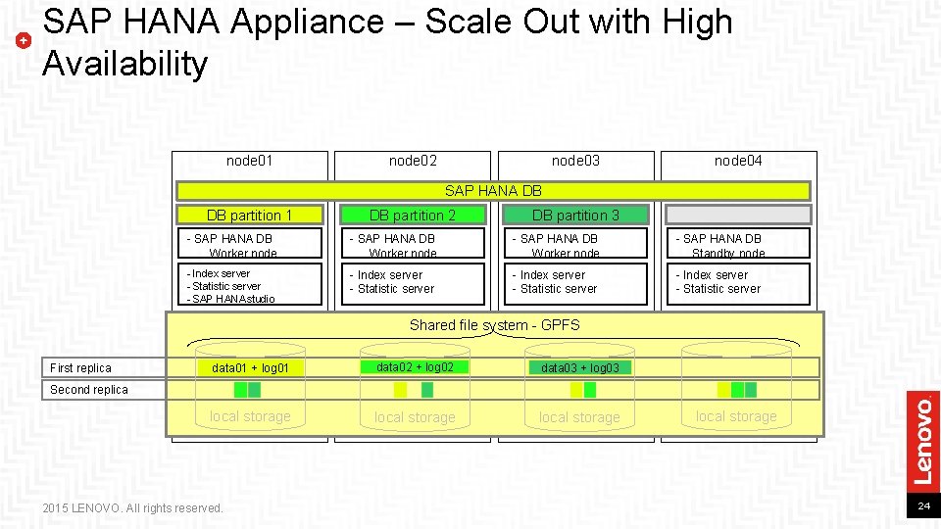941x529 pixels.
Task: Click the second-replica blocks under node03
Action: pos(582,390)
